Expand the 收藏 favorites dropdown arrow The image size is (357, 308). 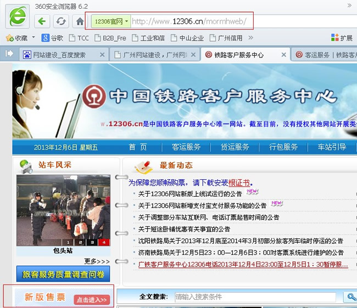pyautogui.click(x=33, y=38)
